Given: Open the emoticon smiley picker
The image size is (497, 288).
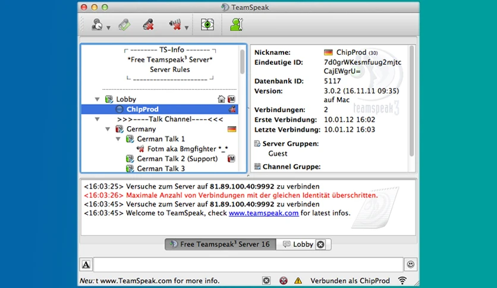Looking at the screenshot, I should click(410, 265).
